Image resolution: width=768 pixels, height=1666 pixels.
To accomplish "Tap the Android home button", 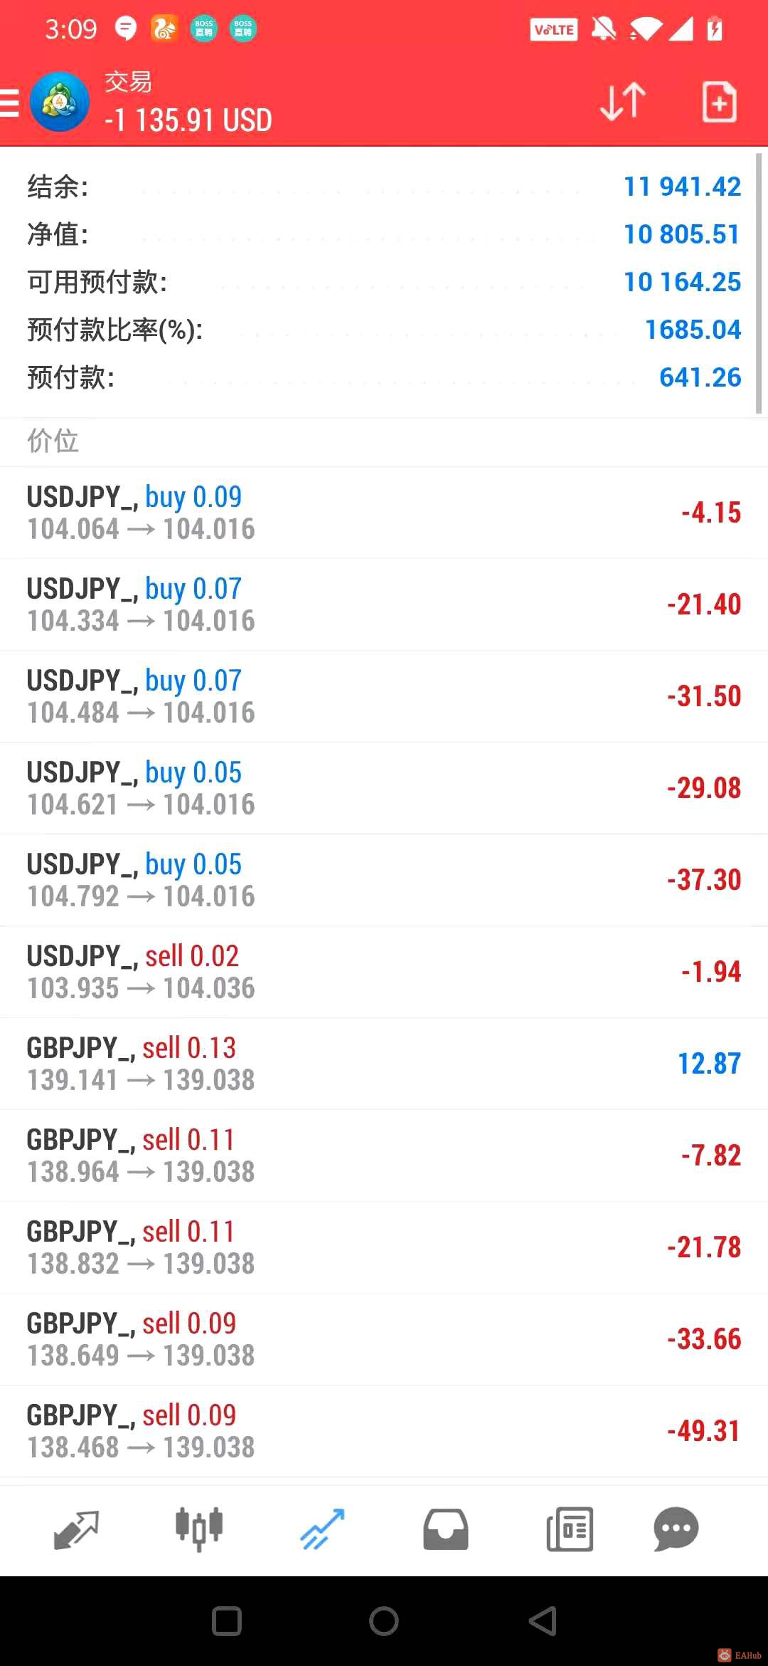I will [x=384, y=1621].
